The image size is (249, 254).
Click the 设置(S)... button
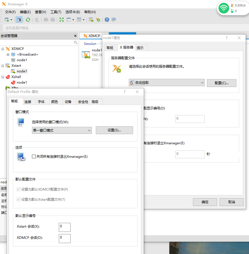point(114,130)
